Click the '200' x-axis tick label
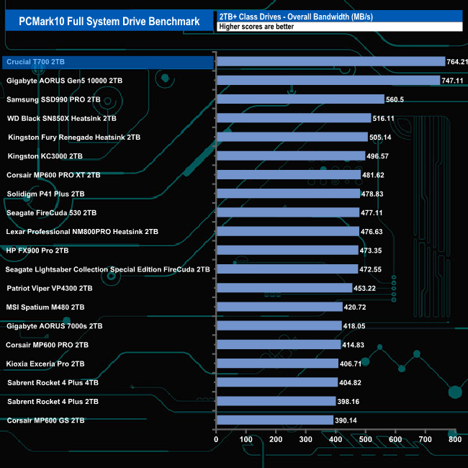The height and width of the screenshot is (468, 468). 276,439
